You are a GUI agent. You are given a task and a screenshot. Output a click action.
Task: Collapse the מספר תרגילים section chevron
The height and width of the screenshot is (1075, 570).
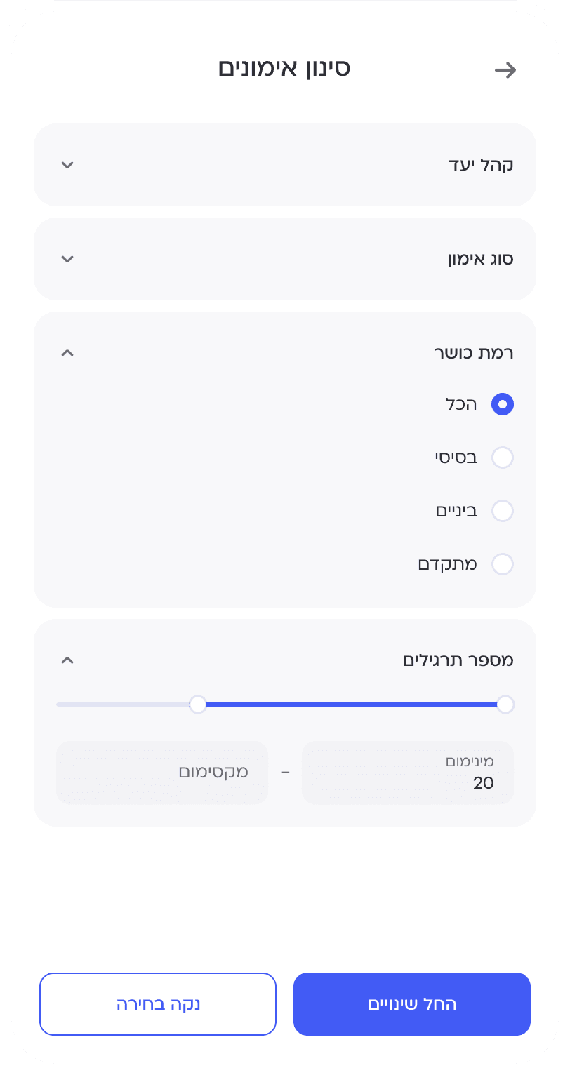pos(67,660)
